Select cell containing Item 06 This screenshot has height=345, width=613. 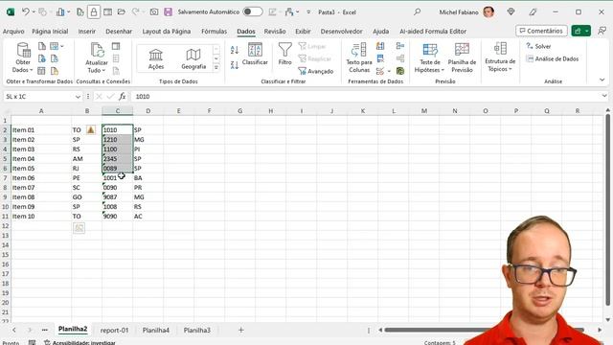(41, 178)
